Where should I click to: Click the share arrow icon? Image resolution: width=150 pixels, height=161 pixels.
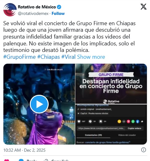coord(142,122)
